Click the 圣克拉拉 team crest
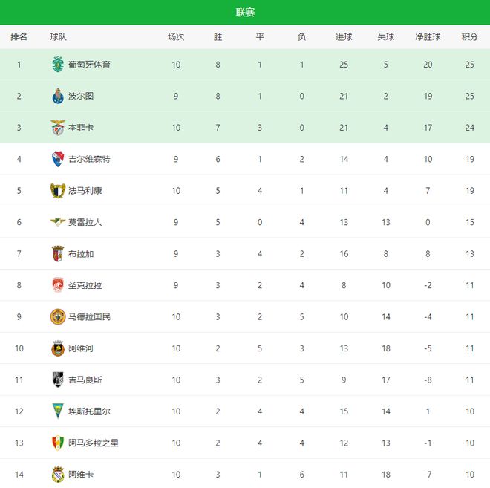This screenshot has height=488, width=490. pyautogui.click(x=58, y=285)
